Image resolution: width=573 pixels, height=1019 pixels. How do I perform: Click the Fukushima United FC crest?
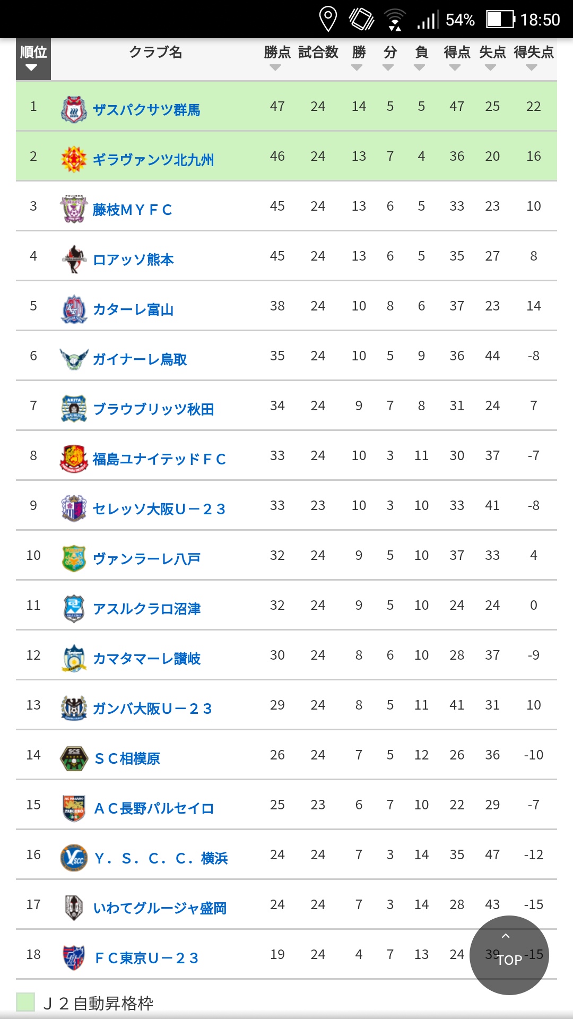pos(74,459)
